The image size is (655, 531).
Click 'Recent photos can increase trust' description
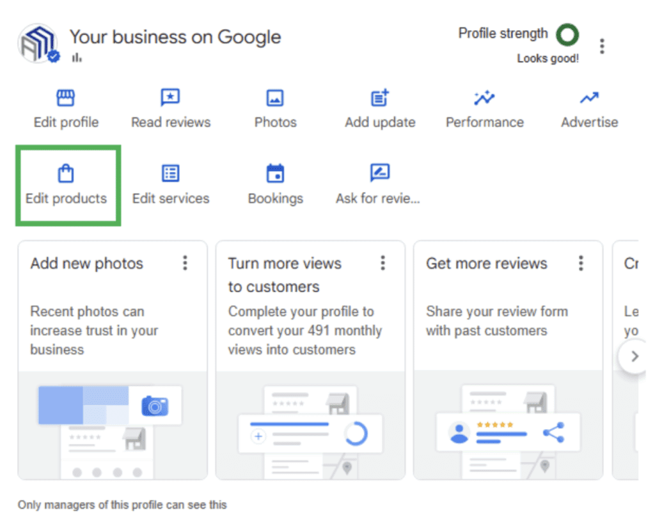point(94,331)
